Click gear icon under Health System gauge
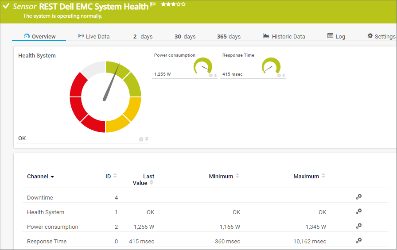 coord(141,139)
